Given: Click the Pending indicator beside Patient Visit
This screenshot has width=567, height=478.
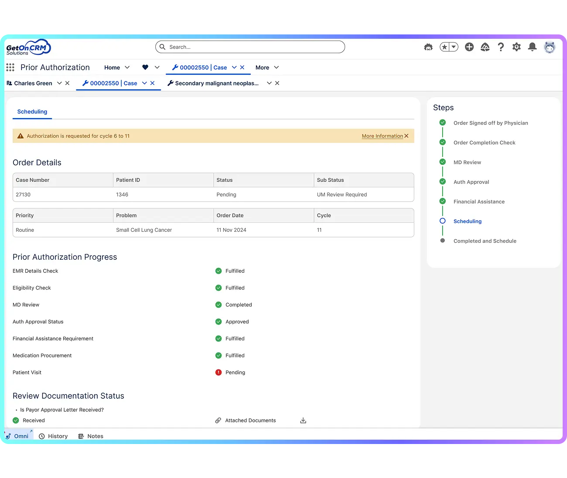Looking at the screenshot, I should (218, 372).
